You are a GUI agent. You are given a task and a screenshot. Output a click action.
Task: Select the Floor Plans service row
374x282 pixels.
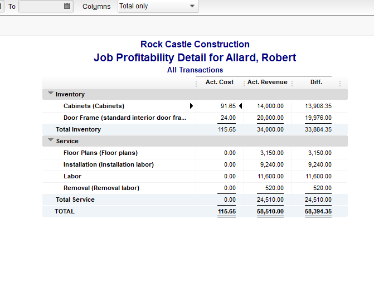pos(100,153)
